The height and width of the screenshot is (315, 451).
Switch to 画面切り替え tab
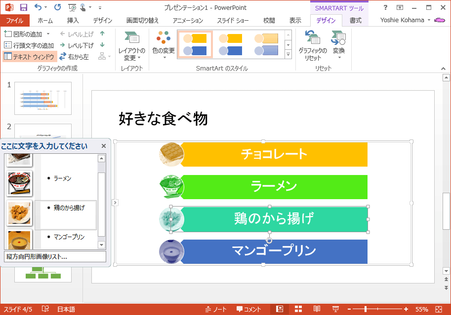pos(142,20)
